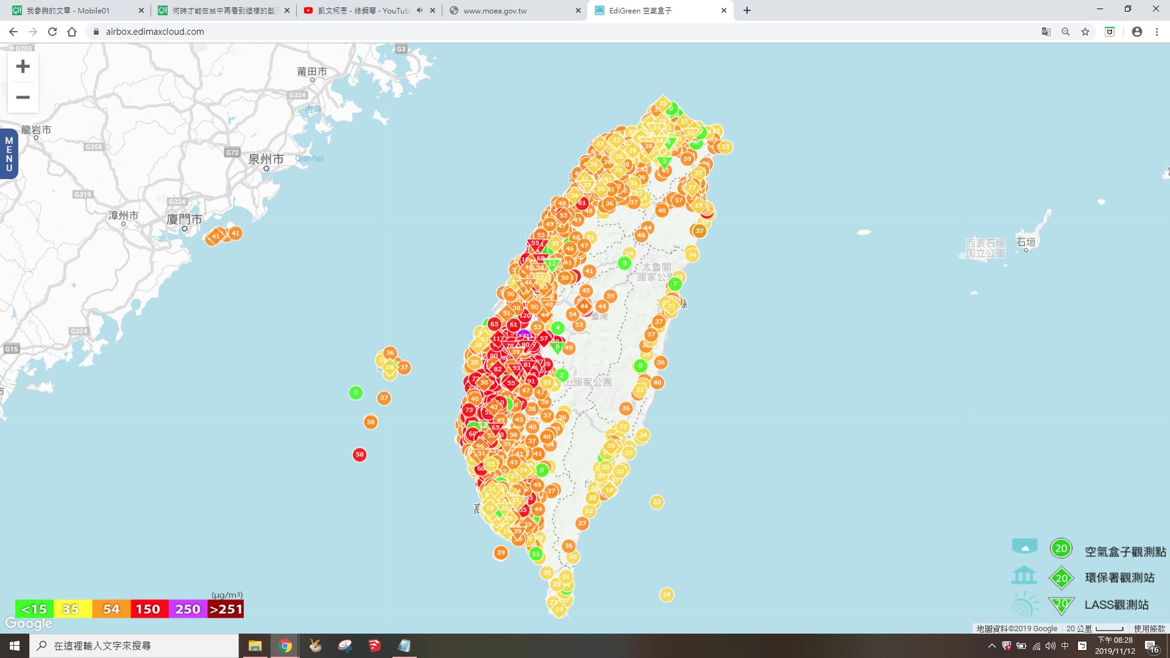This screenshot has height=658, width=1170.
Task: Zoom out the map with minus button
Action: [x=23, y=97]
